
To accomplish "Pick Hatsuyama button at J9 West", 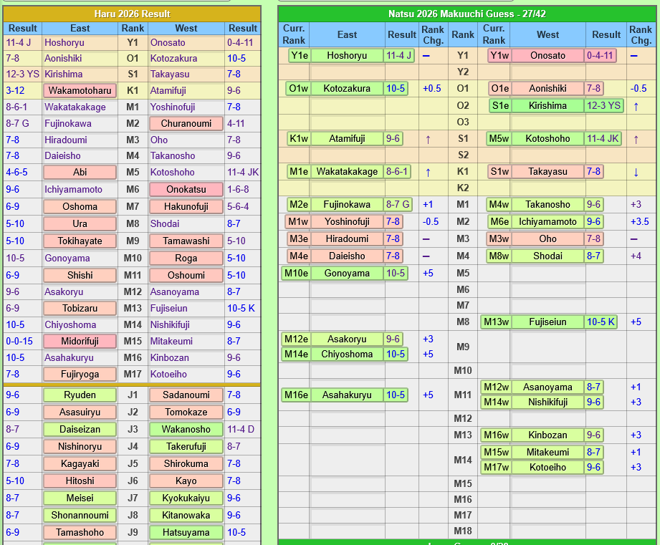I will tap(186, 533).
